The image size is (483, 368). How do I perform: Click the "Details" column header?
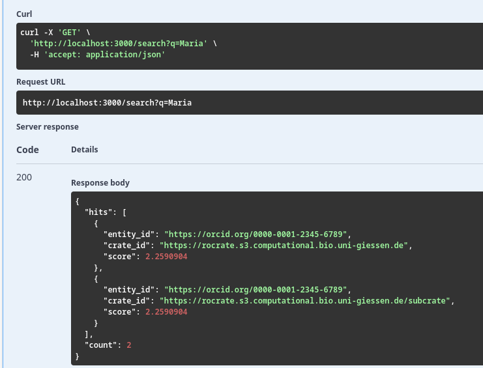[84, 150]
